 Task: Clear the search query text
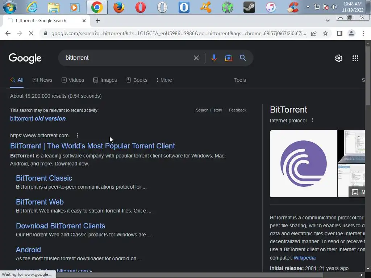196,58
